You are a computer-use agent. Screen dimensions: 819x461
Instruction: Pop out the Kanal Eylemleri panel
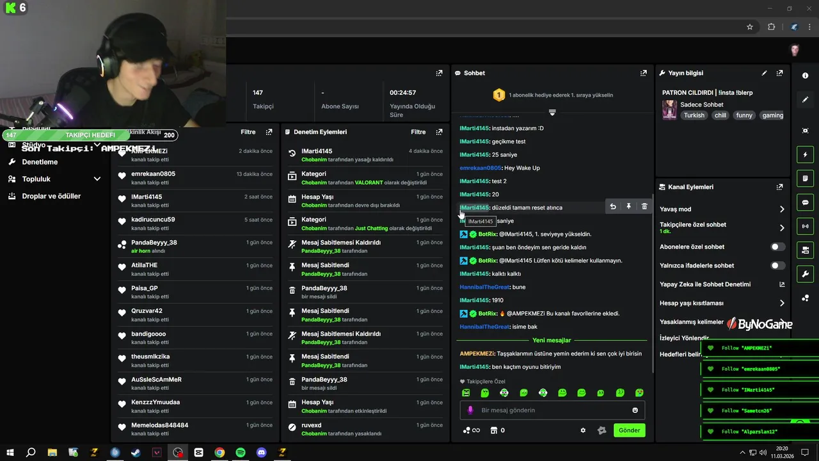click(x=779, y=187)
